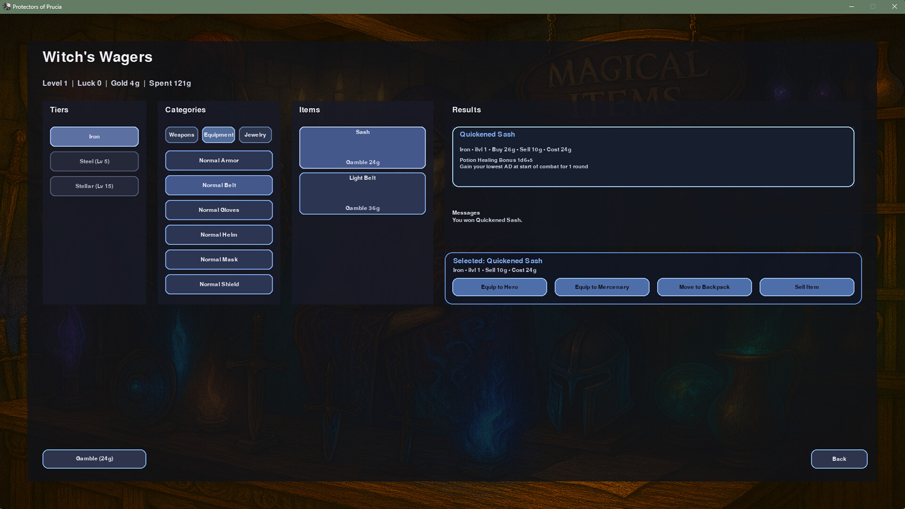
Task: Pick the Normal Armor item type
Action: [218, 160]
